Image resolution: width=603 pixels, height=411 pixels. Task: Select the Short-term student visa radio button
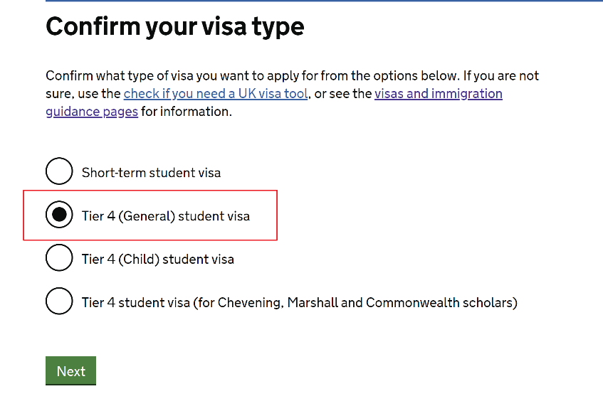click(x=59, y=171)
